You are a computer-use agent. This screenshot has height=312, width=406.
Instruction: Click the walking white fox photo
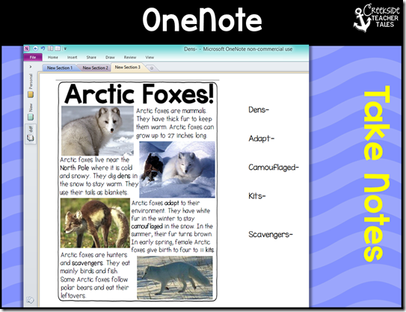coord(175,278)
